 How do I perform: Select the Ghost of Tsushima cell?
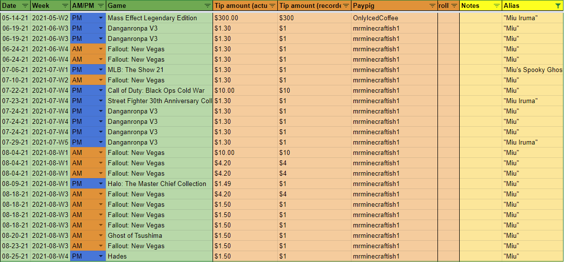tap(159, 235)
